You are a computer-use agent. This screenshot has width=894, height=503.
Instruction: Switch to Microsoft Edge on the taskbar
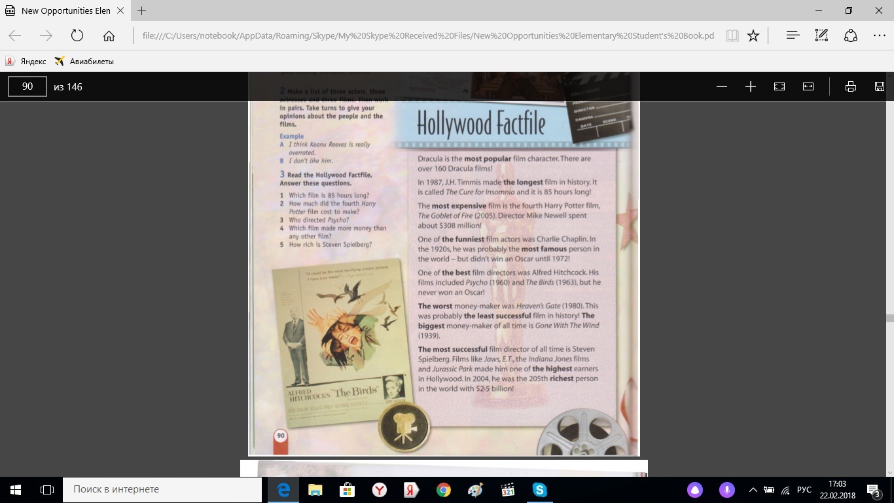click(x=283, y=490)
